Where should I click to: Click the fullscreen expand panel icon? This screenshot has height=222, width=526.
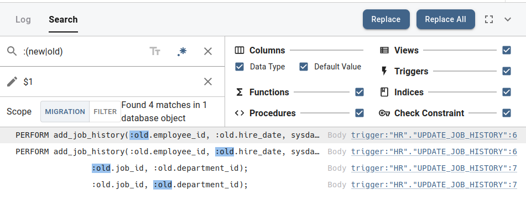(x=489, y=19)
